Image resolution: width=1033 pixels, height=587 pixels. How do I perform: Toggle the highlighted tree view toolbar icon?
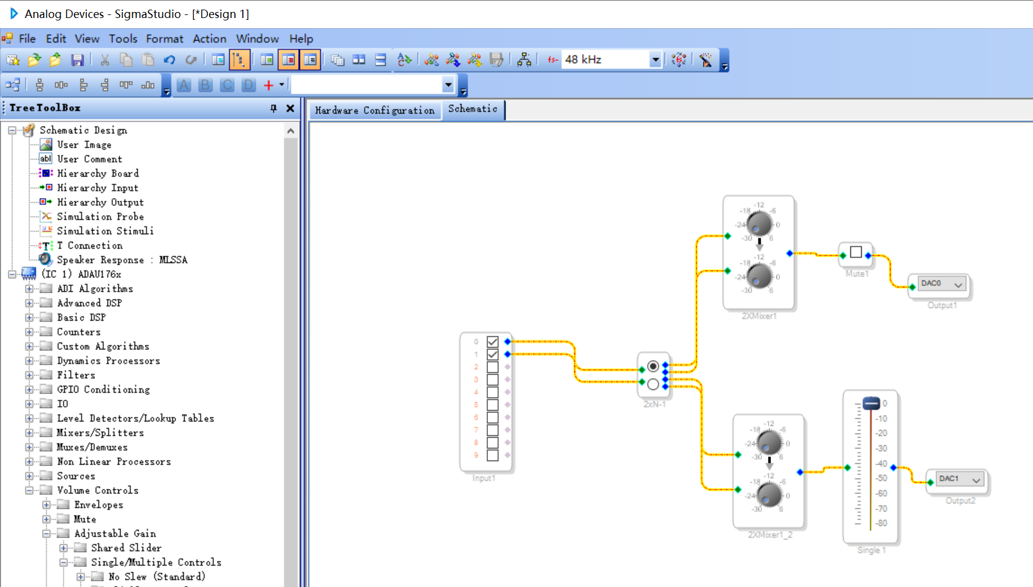pyautogui.click(x=239, y=59)
